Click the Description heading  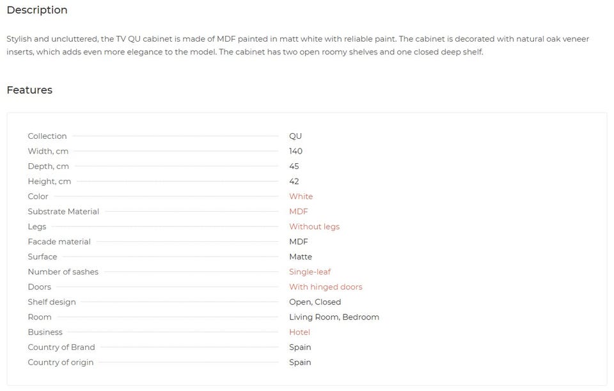pyautogui.click(x=37, y=10)
